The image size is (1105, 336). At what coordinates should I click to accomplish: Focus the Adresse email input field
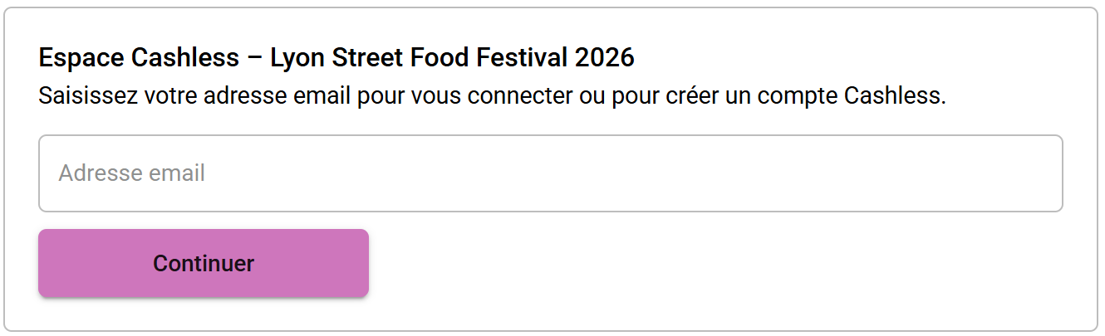pyautogui.click(x=550, y=173)
